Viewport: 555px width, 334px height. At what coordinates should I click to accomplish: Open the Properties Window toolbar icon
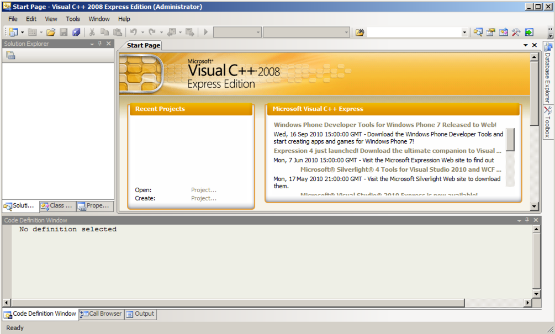pyautogui.click(x=490, y=32)
